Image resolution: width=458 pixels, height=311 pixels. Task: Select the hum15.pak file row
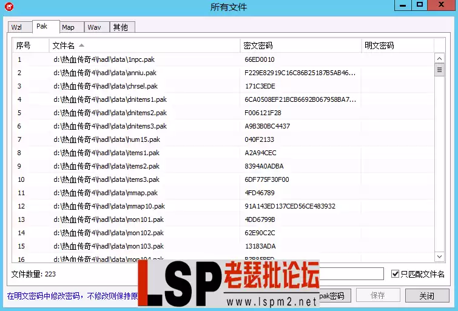(x=223, y=139)
